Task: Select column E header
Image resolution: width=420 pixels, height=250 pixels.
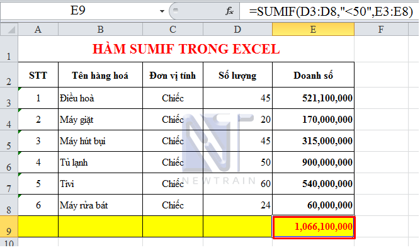Action: [313, 29]
